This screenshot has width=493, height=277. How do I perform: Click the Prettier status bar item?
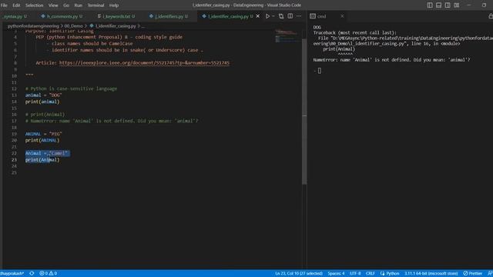point(472,274)
